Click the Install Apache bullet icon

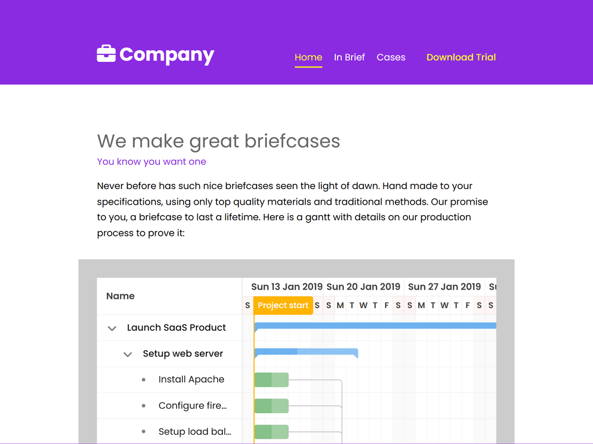coord(144,380)
